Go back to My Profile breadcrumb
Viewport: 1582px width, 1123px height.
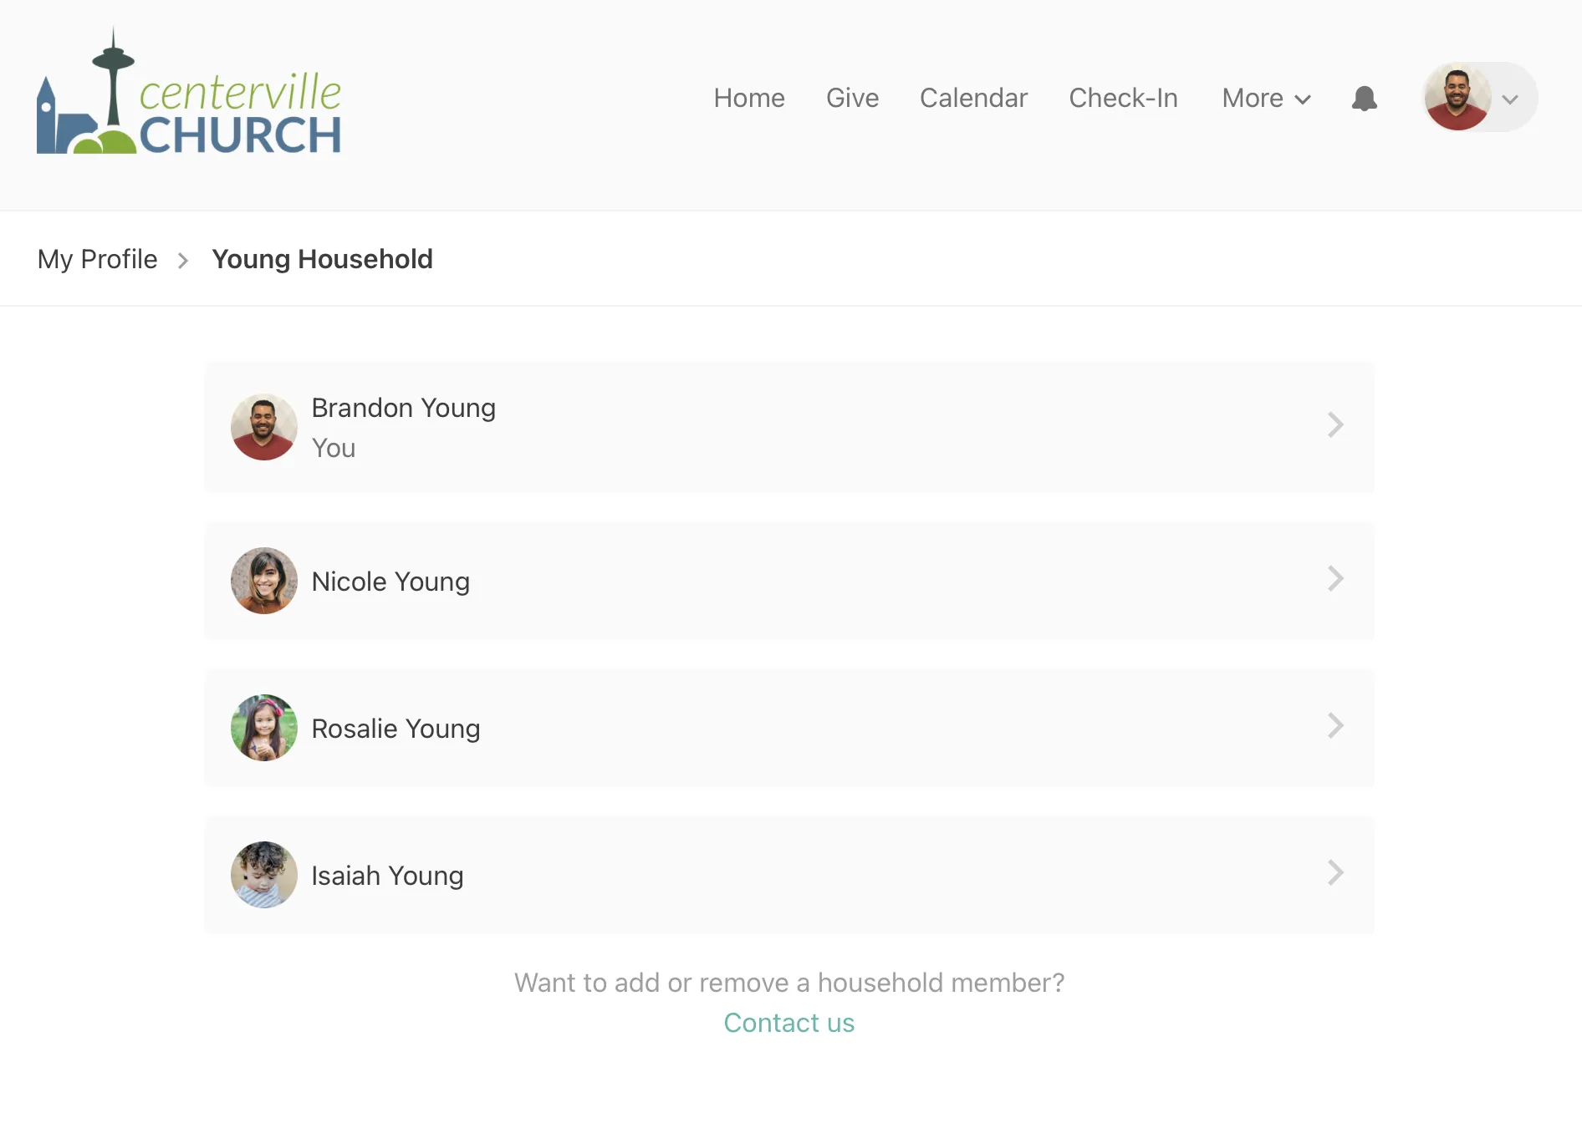[98, 259]
